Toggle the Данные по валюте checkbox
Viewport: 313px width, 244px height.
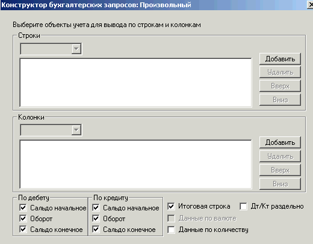(x=171, y=218)
